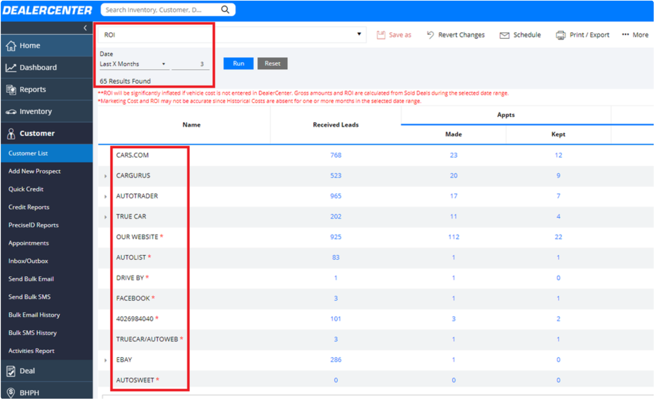Expand the CARGURUS row

click(105, 176)
